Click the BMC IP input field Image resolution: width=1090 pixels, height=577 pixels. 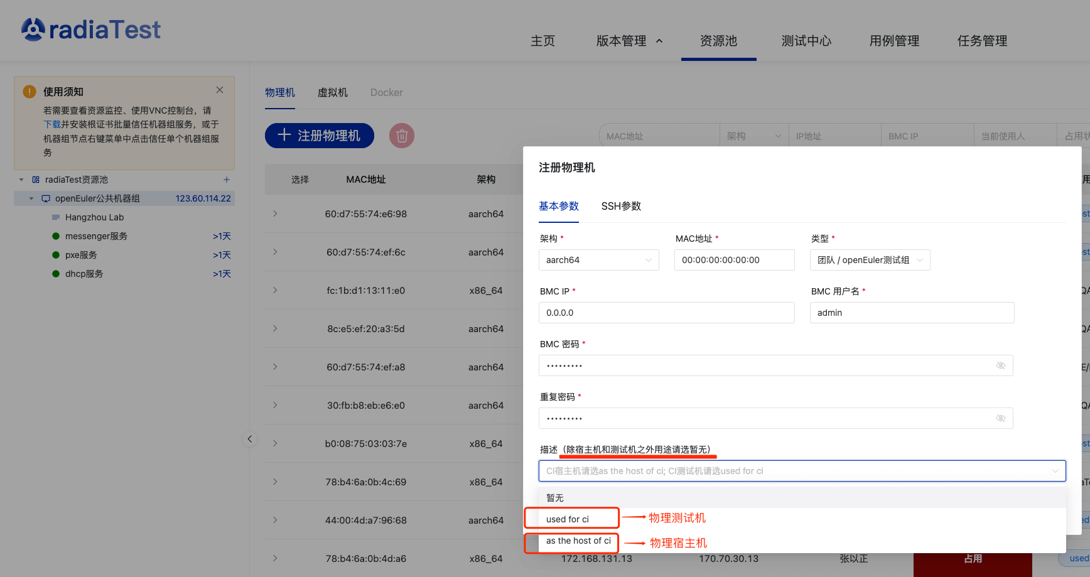(666, 313)
